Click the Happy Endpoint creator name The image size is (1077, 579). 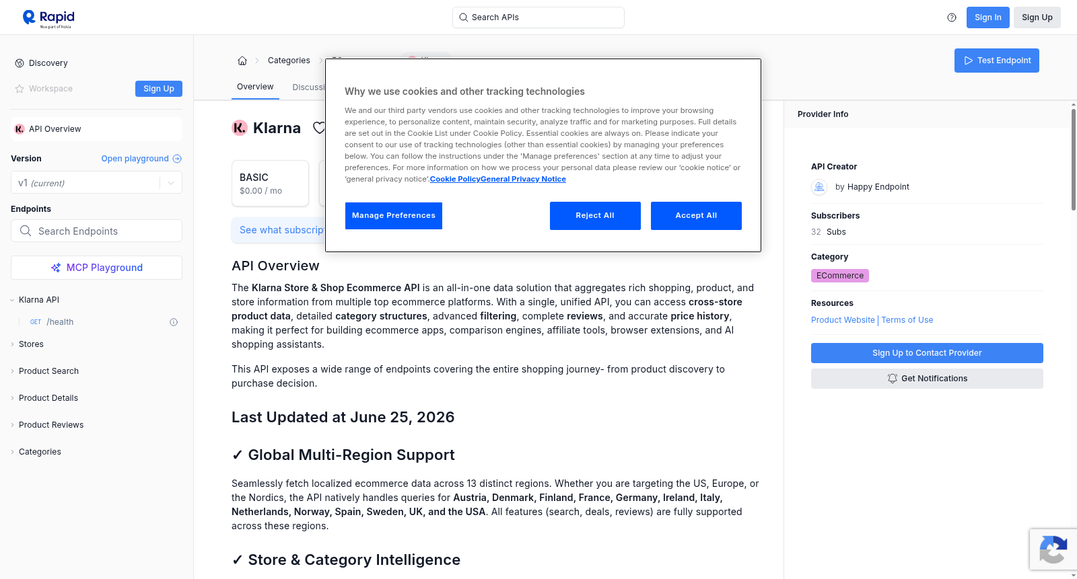[878, 187]
